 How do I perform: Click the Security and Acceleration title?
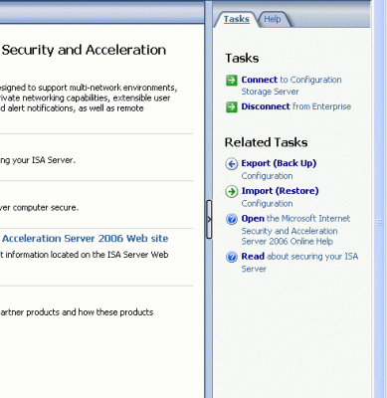84,50
